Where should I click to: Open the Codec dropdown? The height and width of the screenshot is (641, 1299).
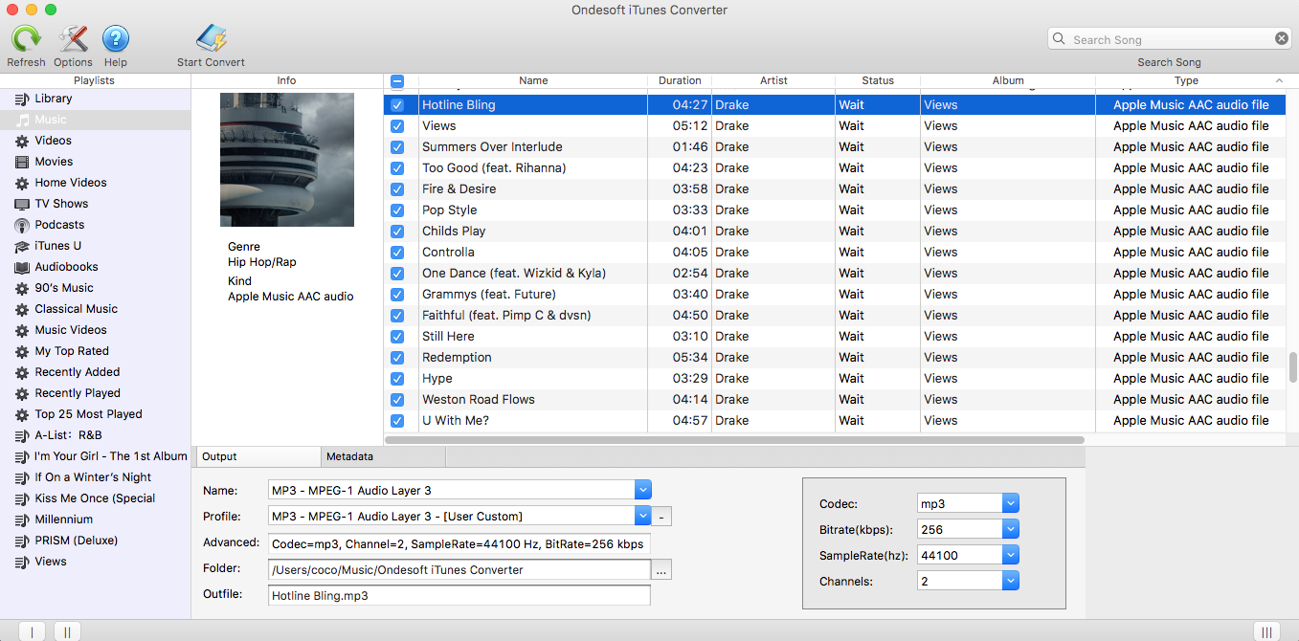point(1011,503)
